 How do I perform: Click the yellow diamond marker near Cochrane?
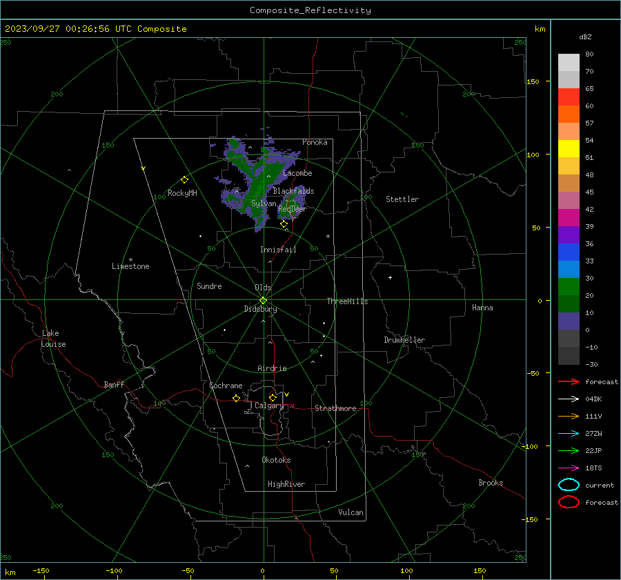pyautogui.click(x=236, y=398)
